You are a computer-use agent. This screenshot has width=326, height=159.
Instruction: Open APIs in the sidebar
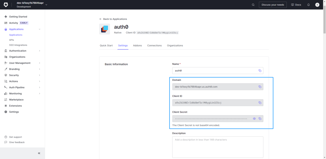[11, 40]
